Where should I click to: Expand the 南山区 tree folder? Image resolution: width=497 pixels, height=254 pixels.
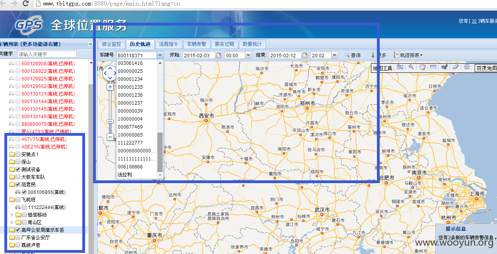(12, 222)
